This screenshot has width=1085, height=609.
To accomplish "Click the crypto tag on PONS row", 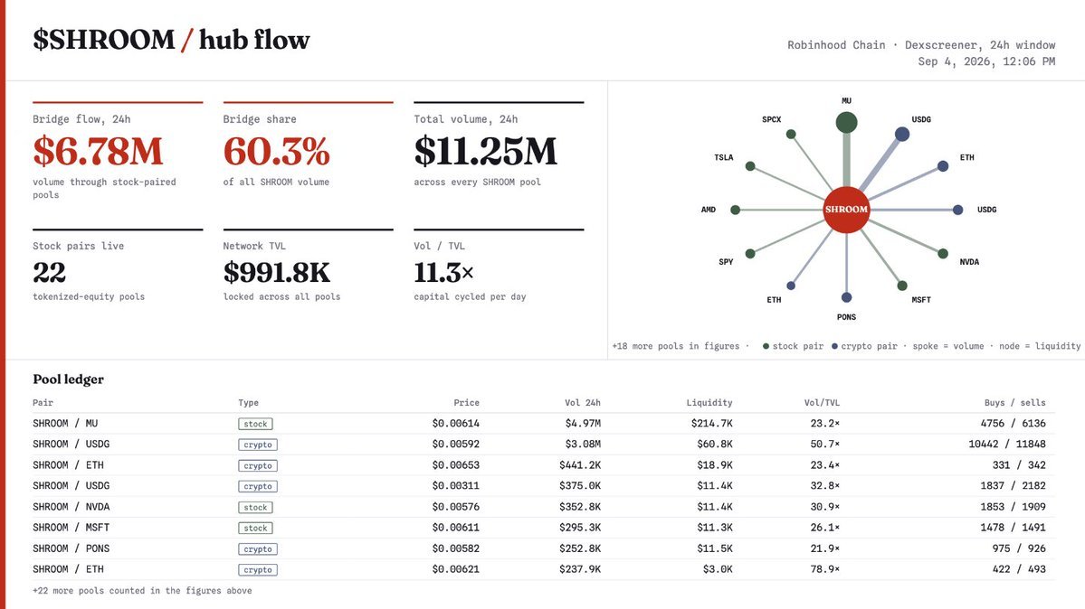I will [258, 548].
